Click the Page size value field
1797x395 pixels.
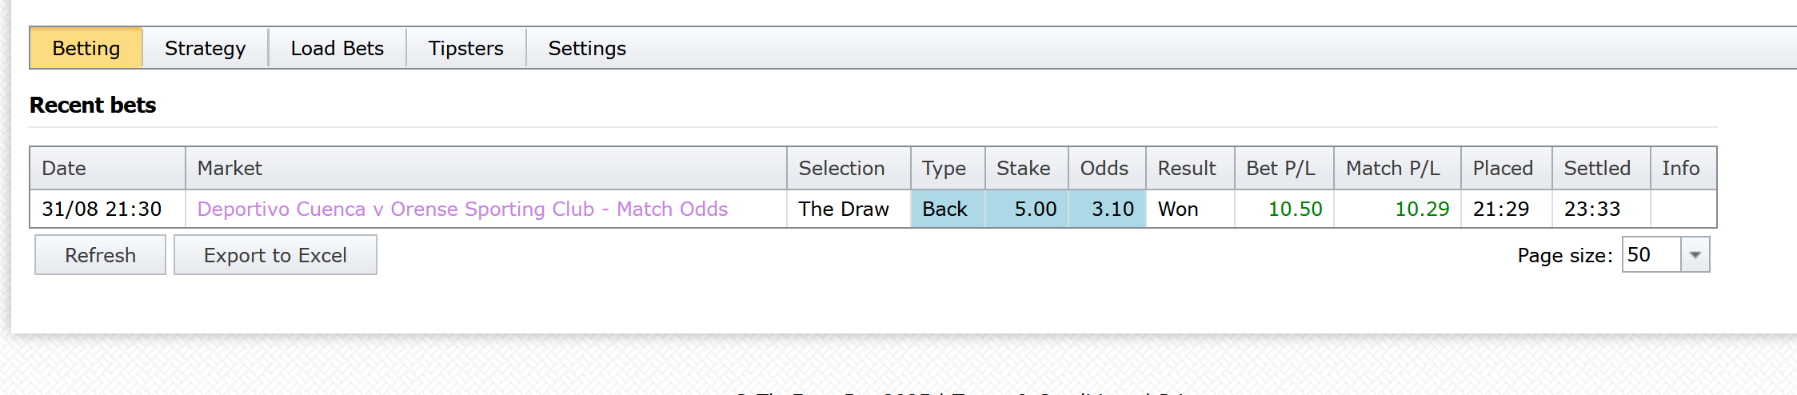coord(1651,255)
